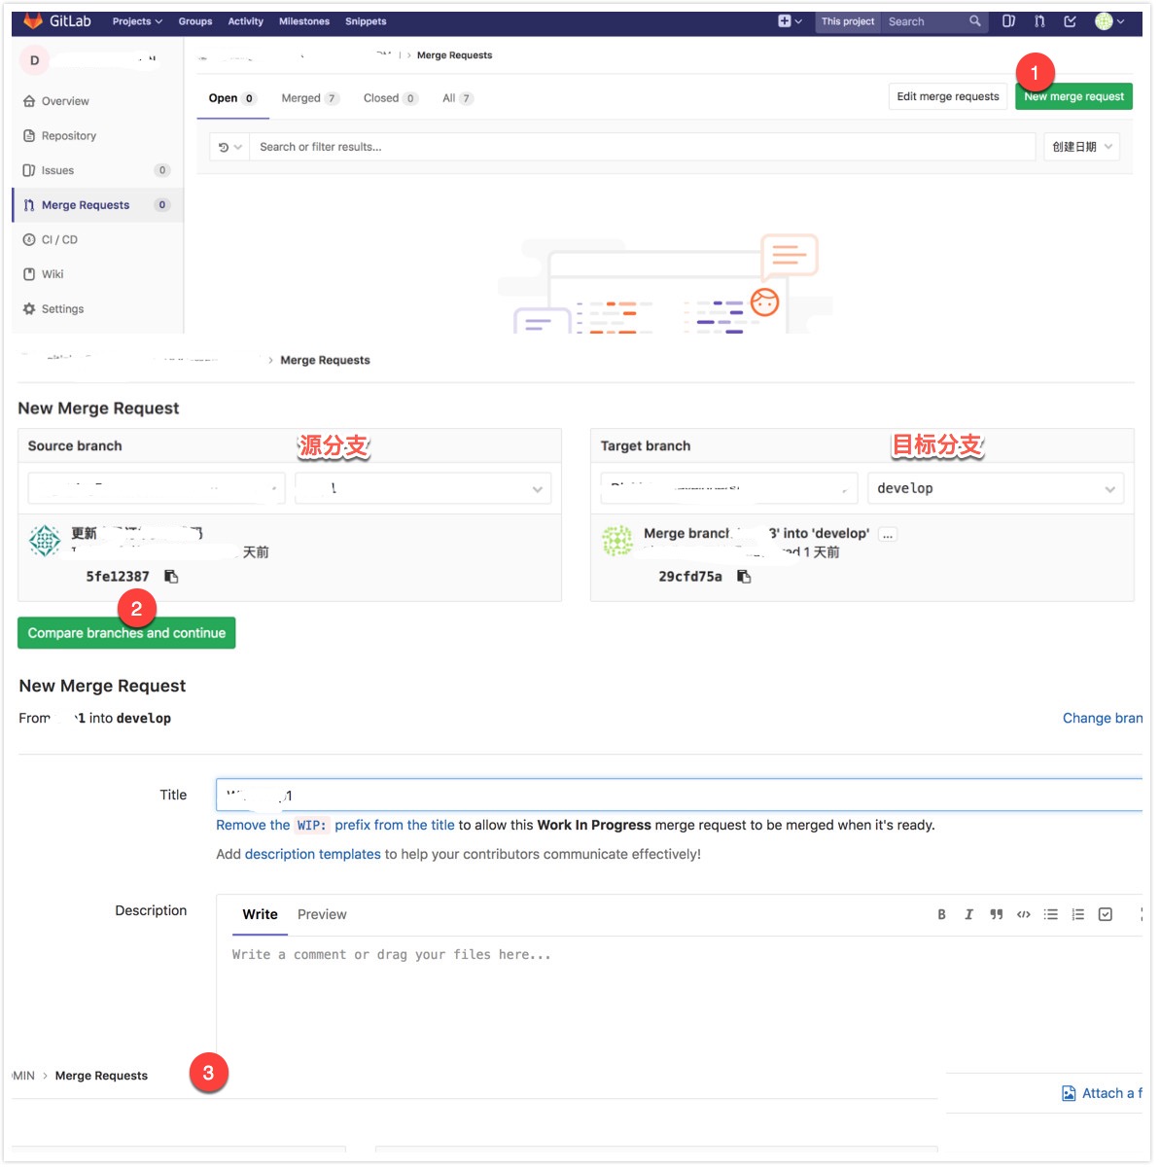Switch to the Open merge requests tab

pos(232,98)
